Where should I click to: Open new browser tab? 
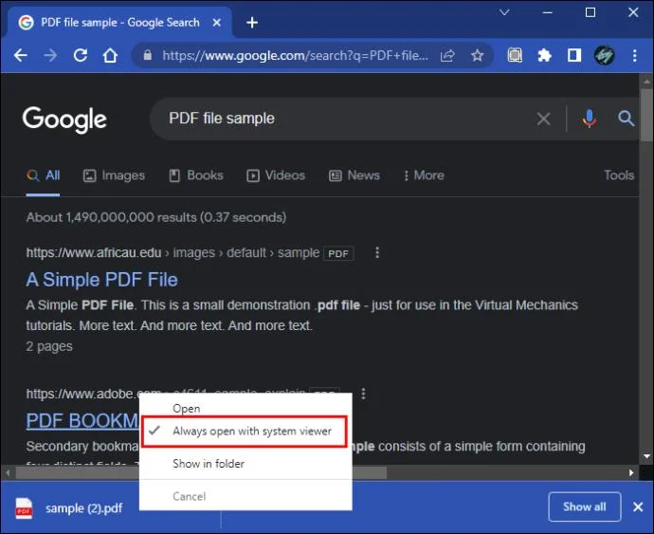point(252,23)
